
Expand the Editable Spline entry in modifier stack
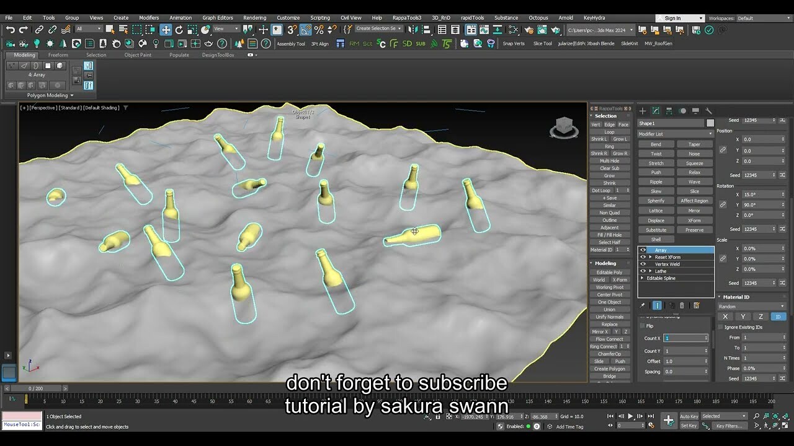click(642, 278)
